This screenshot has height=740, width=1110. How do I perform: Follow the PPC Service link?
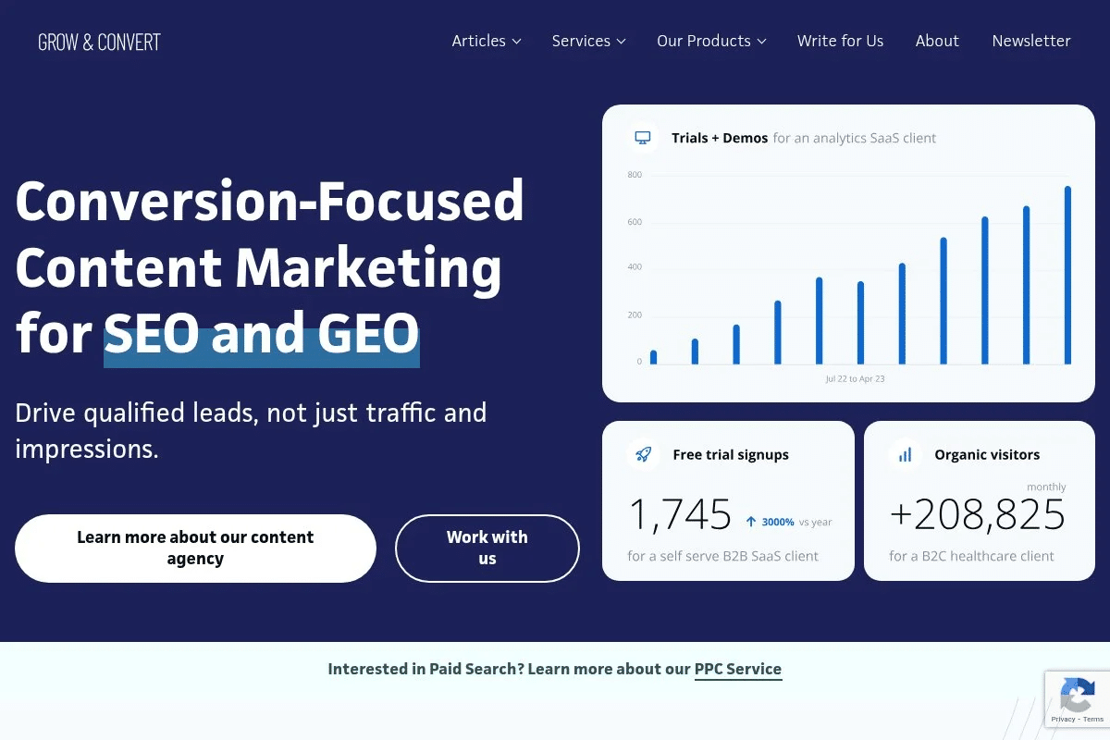coord(738,669)
